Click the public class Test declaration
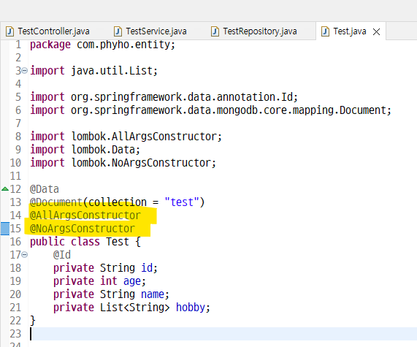This screenshot has height=347, width=417. [85, 242]
